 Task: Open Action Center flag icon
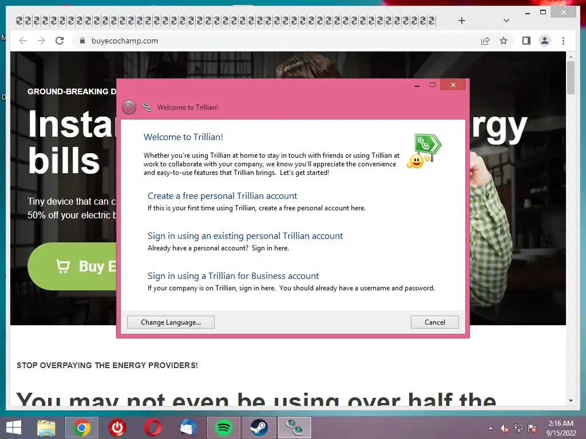coord(532,428)
